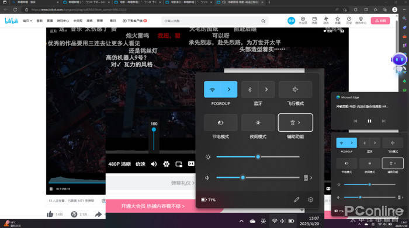The height and width of the screenshot is (228, 409).
Task: Open settings gear in quick settings panel
Action: pyautogui.click(x=310, y=199)
